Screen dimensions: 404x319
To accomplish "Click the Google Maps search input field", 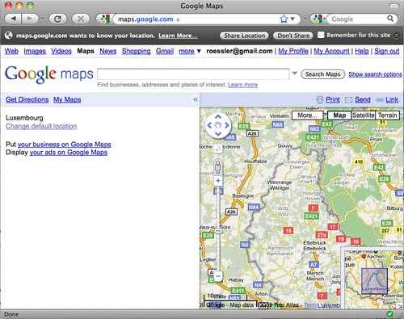I will click(193, 74).
